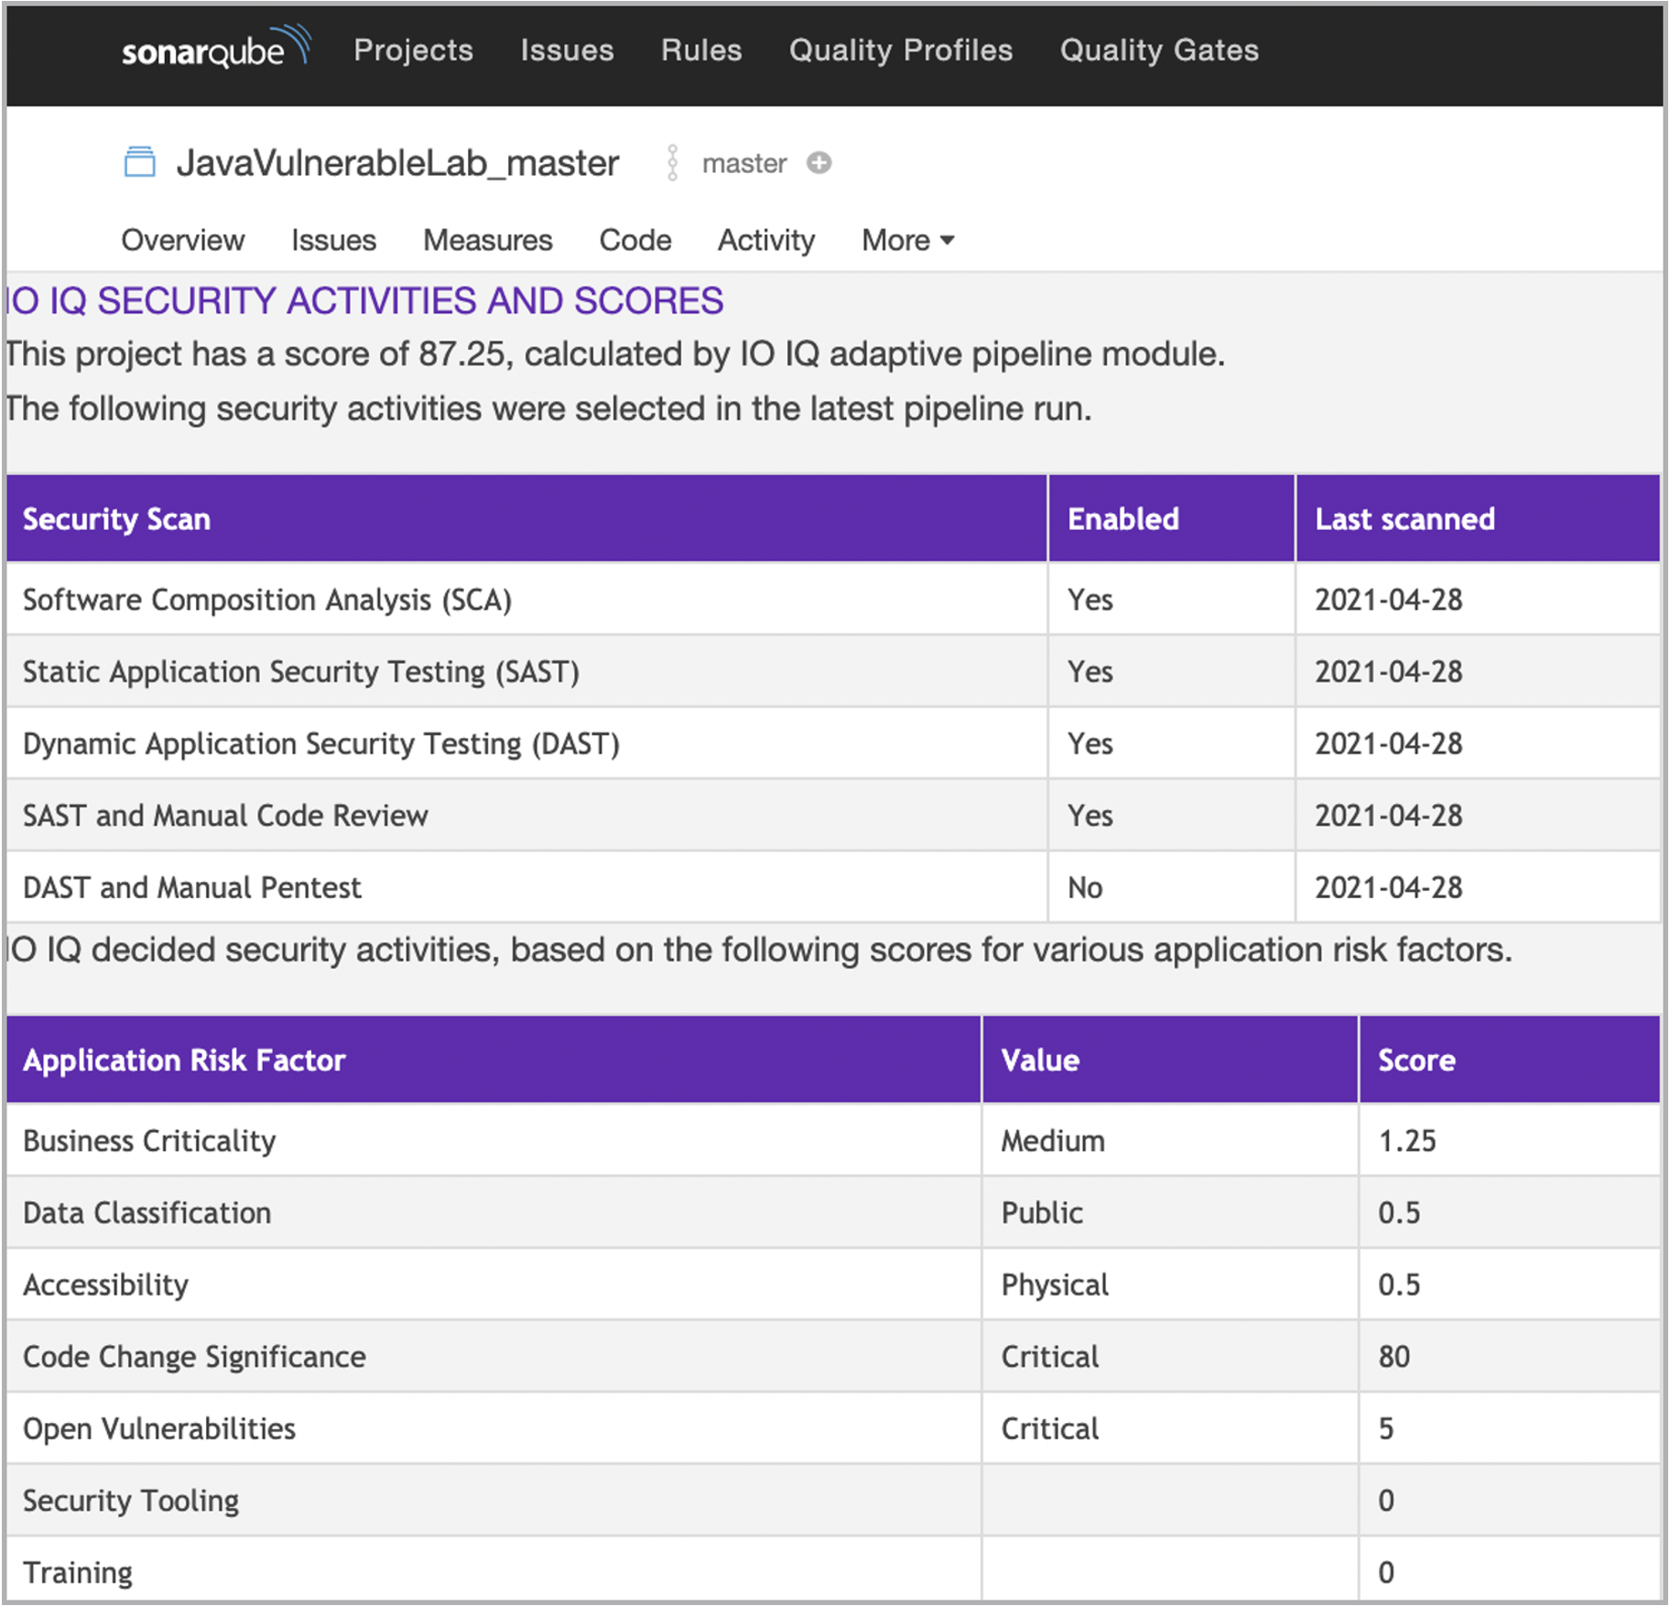The image size is (1670, 1606).
Task: Select the SAST and Manual Code Review row
Action: pos(833,815)
